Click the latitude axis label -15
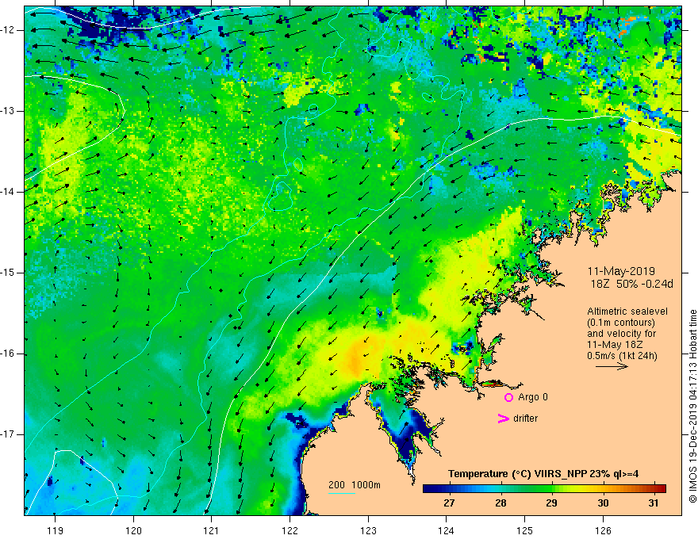This screenshot has width=698, height=539. (x=8, y=272)
